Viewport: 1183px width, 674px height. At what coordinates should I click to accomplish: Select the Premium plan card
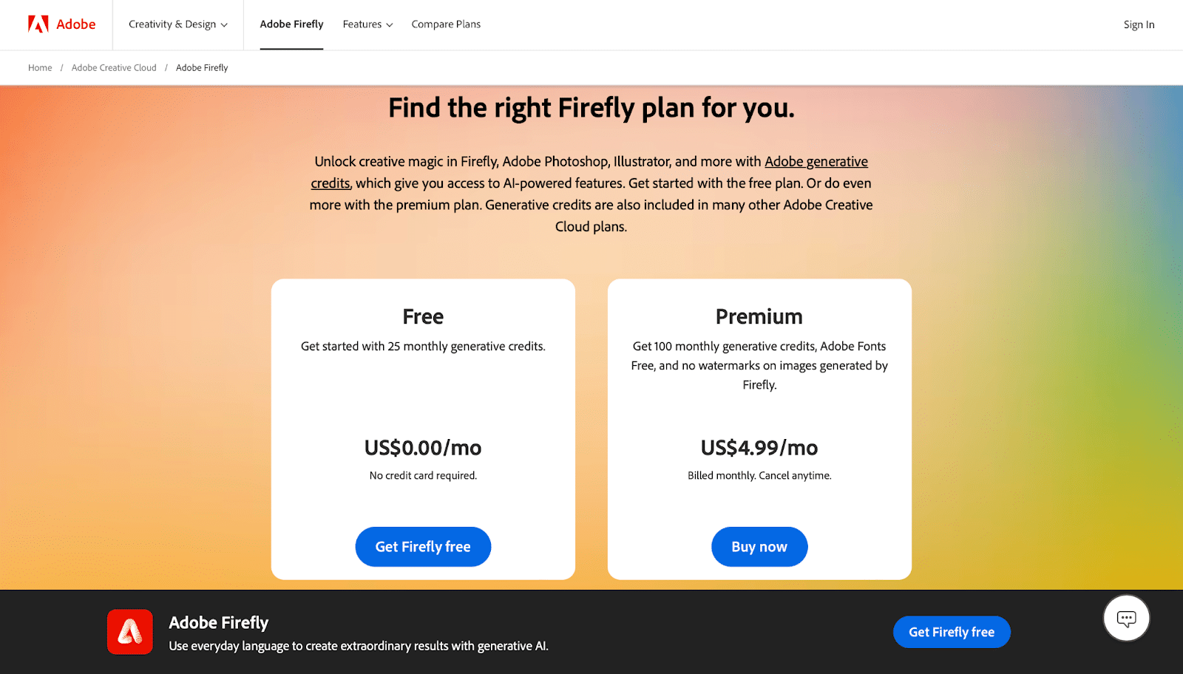click(759, 429)
